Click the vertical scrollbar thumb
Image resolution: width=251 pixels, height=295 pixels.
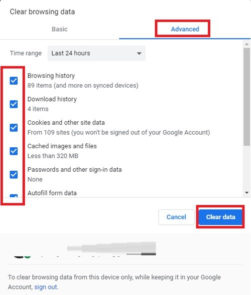click(246, 97)
